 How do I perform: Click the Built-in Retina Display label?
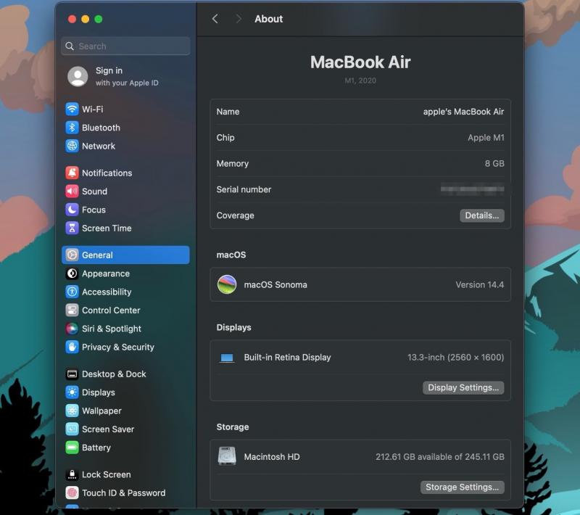(287, 358)
